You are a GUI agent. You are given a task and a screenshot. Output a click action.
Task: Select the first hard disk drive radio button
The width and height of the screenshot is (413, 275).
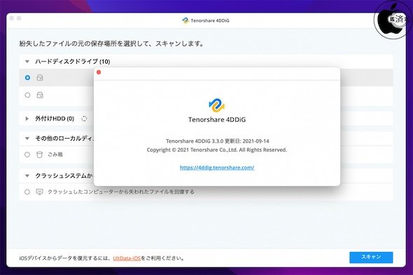[x=27, y=78]
